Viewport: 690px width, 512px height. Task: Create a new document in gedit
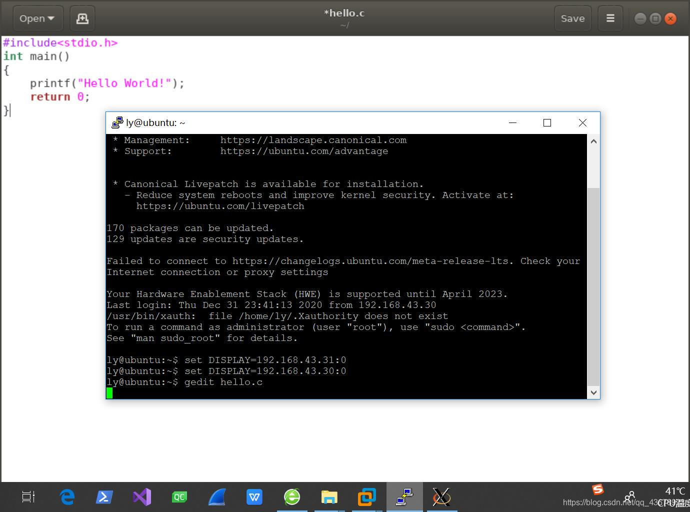pyautogui.click(x=82, y=18)
